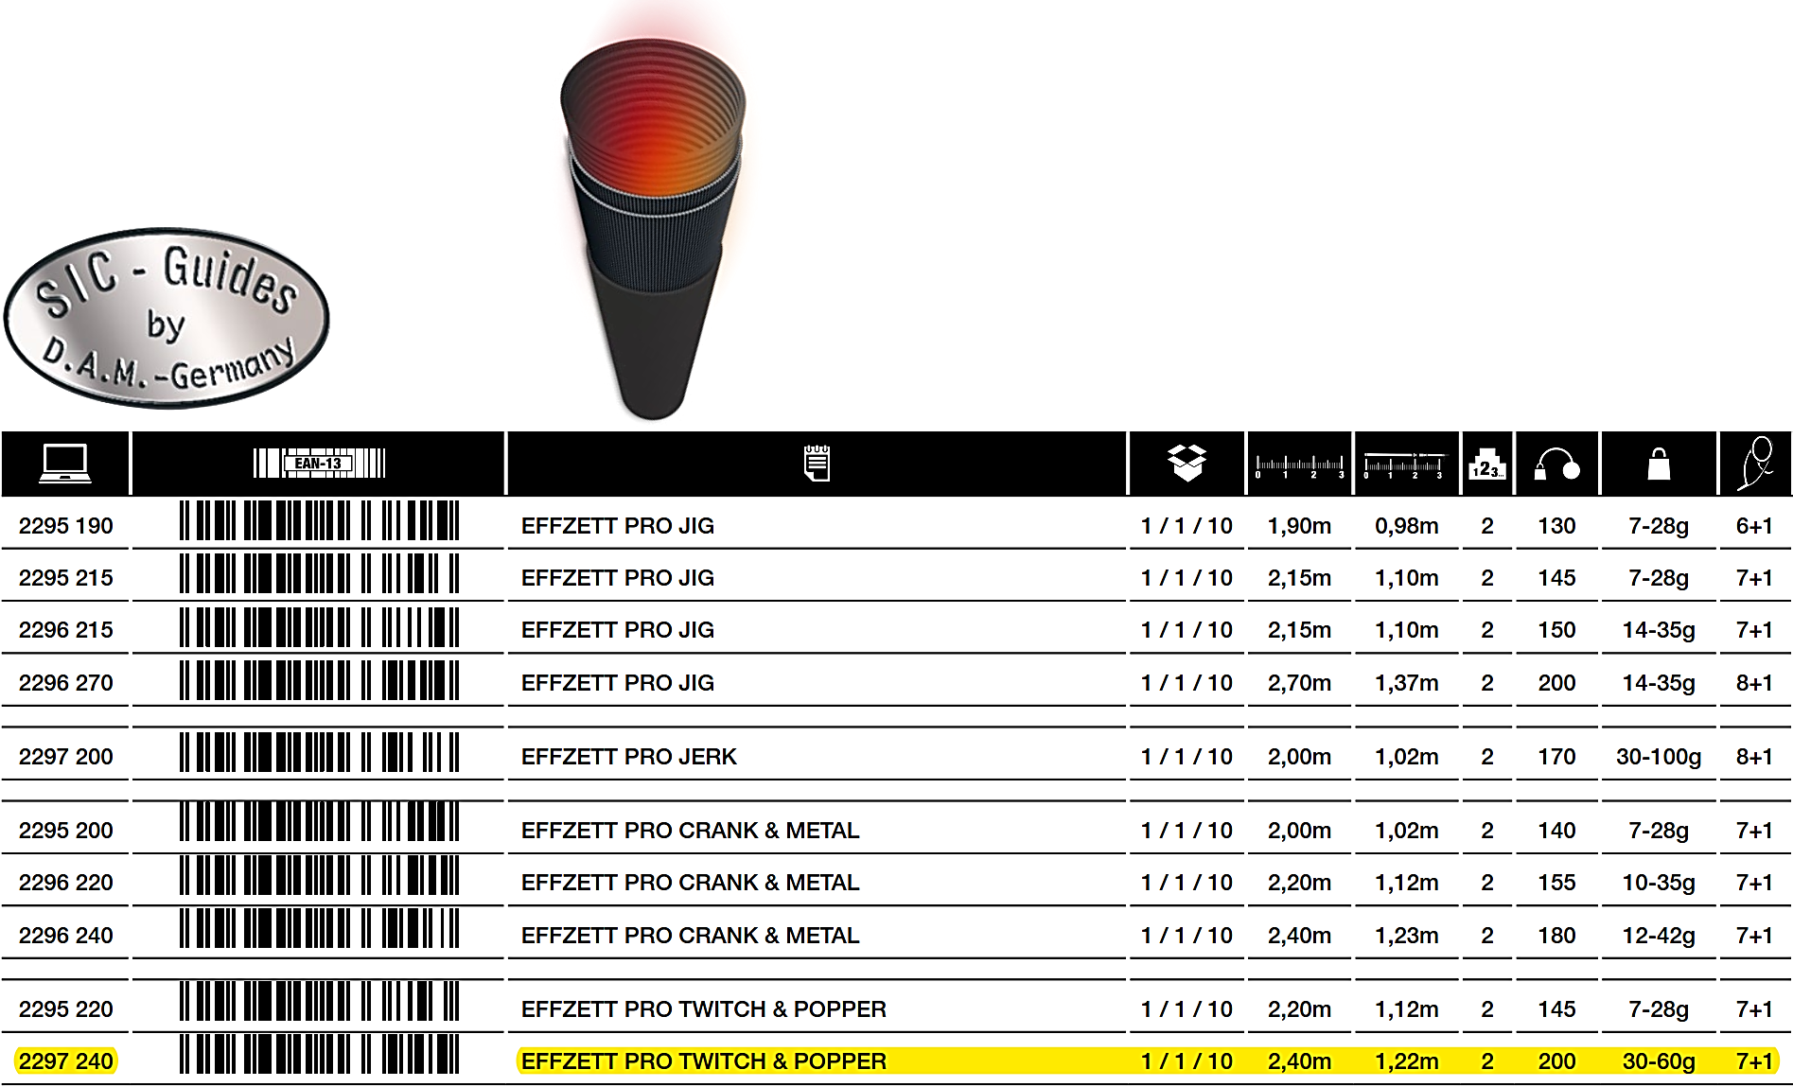
Task: Click the second ruler transport length icon
Action: point(1406,465)
